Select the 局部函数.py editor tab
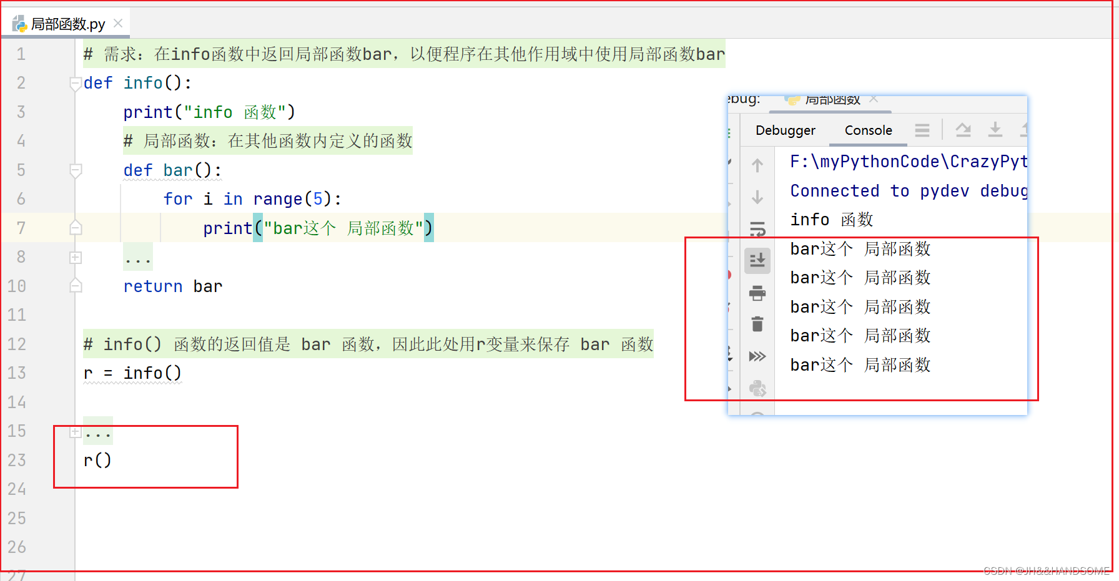Screen dimensions: 1119x581 point(65,24)
